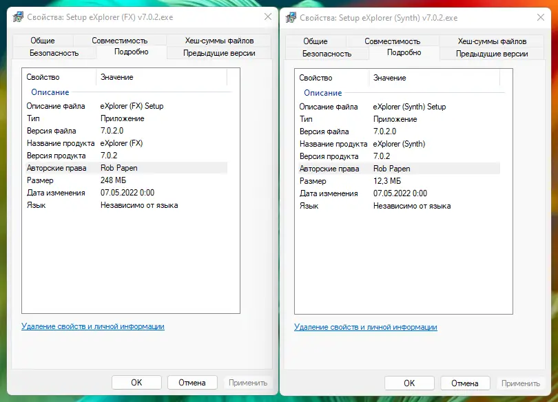Select Язык row in Synth window

click(399, 206)
